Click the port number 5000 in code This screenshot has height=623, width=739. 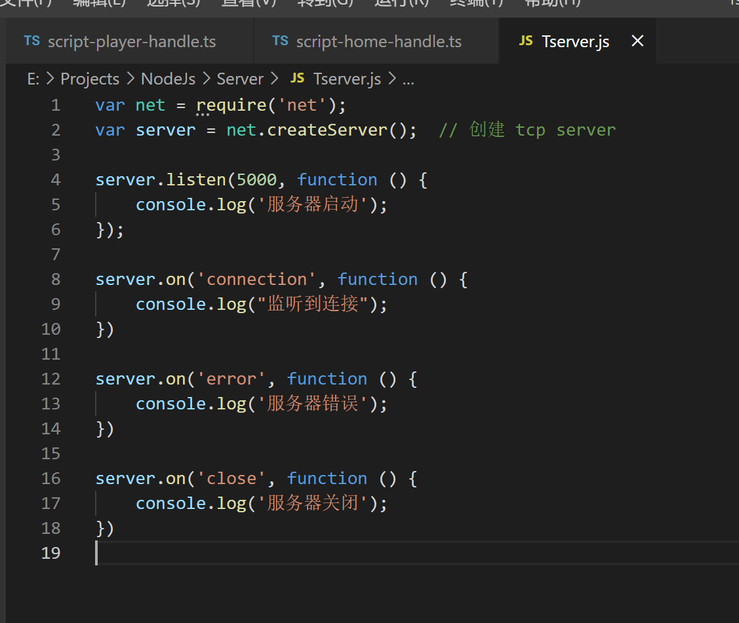pyautogui.click(x=256, y=179)
